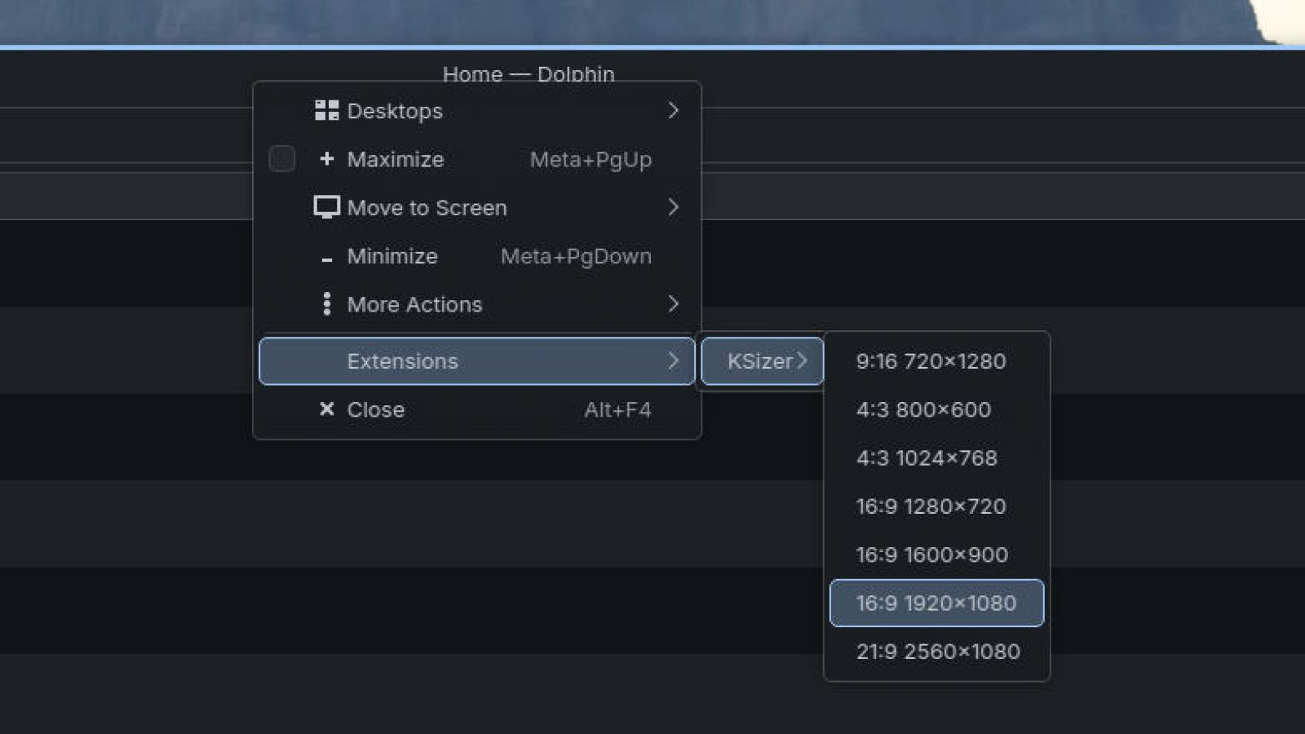Expand the Desktops submenu chevron
The image size is (1305, 734).
coord(673,110)
